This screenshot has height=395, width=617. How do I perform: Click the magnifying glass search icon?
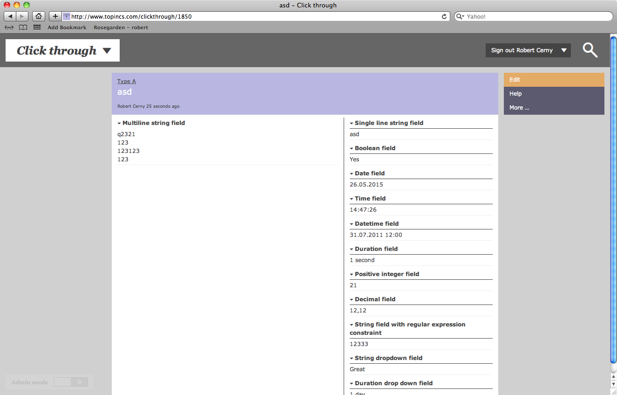pyautogui.click(x=590, y=50)
